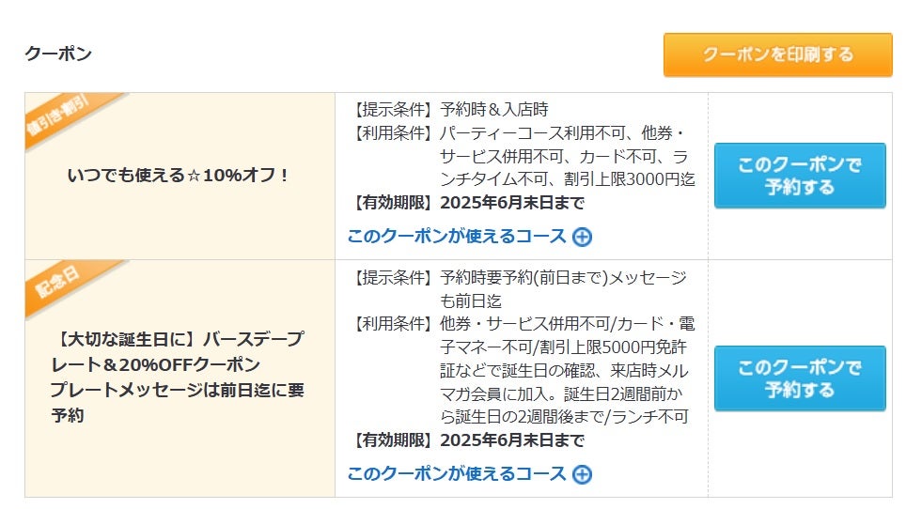
Task: Open このクーポンが使えるコース link under 10%オフ coupon
Action: (457, 237)
